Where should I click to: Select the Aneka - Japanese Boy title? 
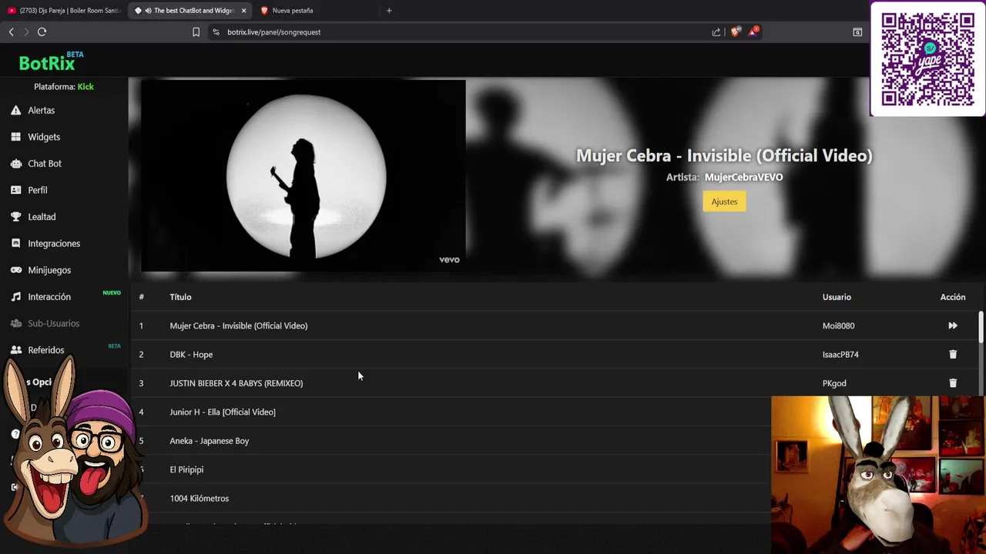209,441
